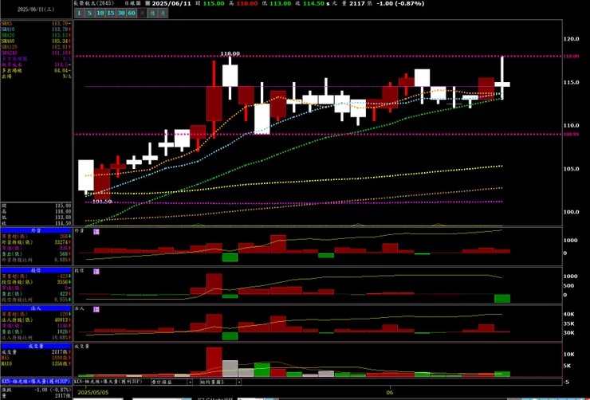
Task: Click the 120.0 price axis label
Action: [x=571, y=39]
